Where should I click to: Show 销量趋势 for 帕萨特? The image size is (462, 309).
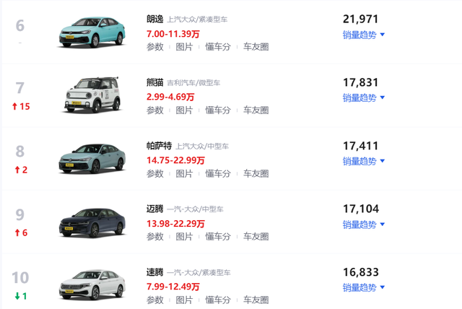pyautogui.click(x=364, y=161)
